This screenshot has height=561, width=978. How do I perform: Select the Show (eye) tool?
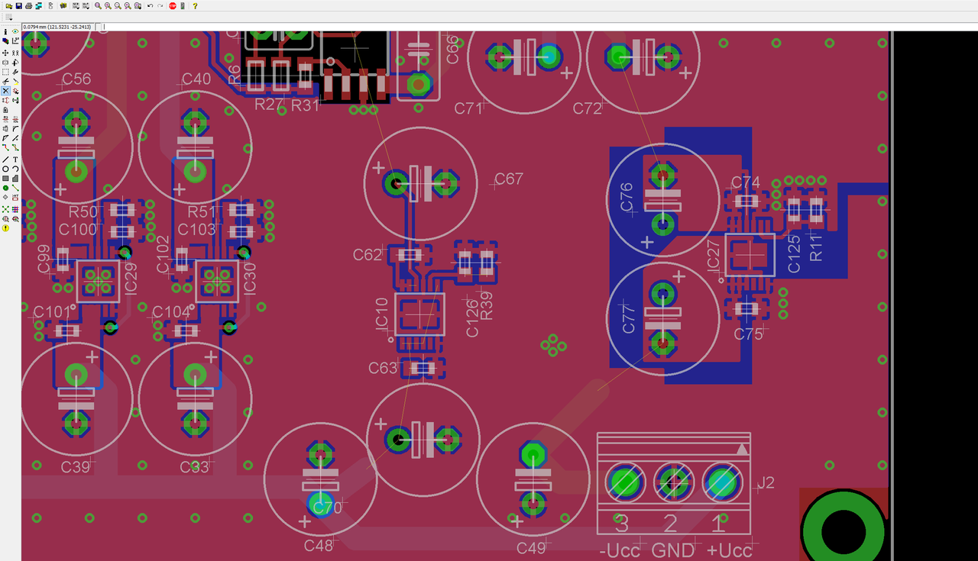[15, 31]
